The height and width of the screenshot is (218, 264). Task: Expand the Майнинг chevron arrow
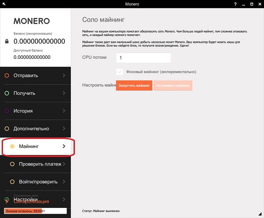(x=64, y=146)
